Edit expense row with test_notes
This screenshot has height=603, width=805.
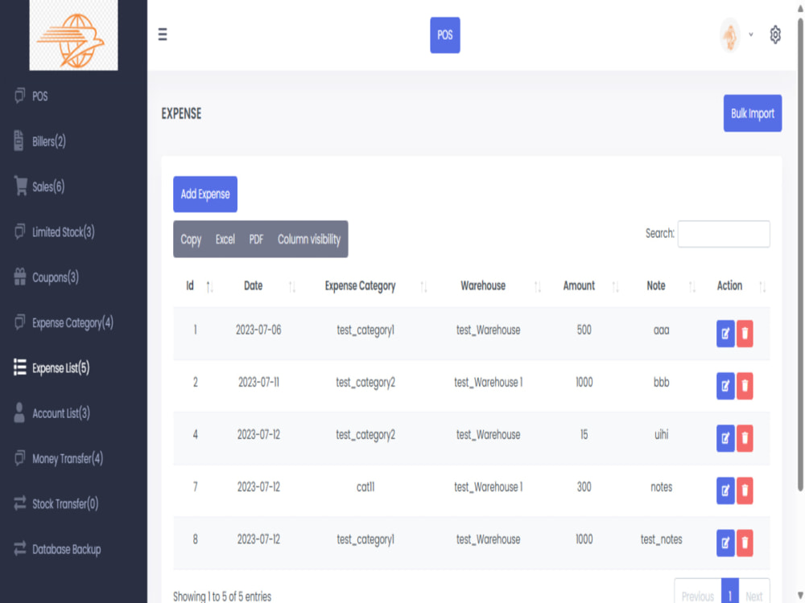(725, 543)
